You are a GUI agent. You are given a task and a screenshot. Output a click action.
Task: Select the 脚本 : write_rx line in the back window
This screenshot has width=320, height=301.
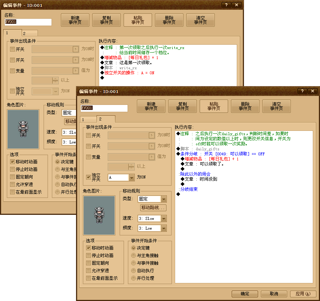click(119, 68)
